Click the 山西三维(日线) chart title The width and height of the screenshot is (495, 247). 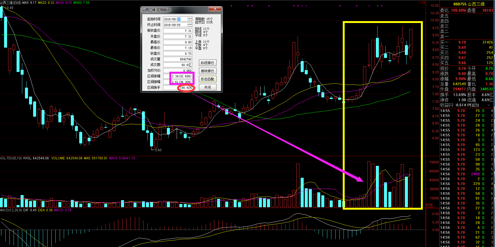pos(11,2)
